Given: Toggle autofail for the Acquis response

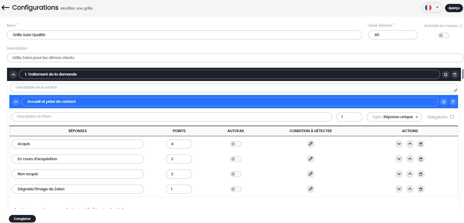Looking at the screenshot, I should point(236,144).
